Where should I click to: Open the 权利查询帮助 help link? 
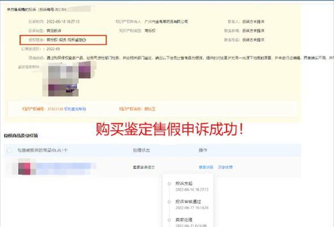(x=75, y=109)
